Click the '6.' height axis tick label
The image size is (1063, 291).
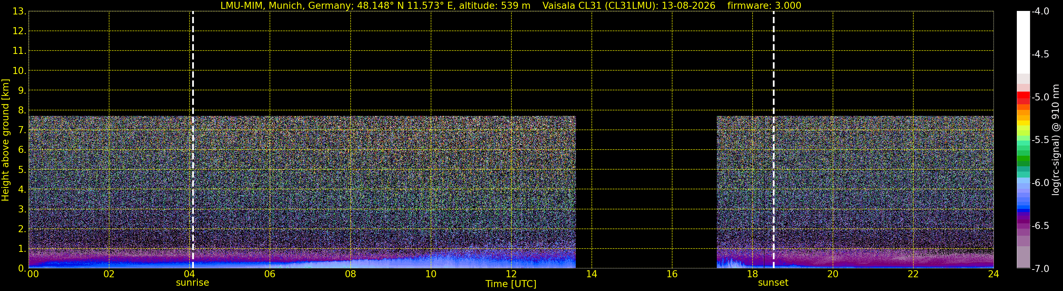tap(22, 150)
